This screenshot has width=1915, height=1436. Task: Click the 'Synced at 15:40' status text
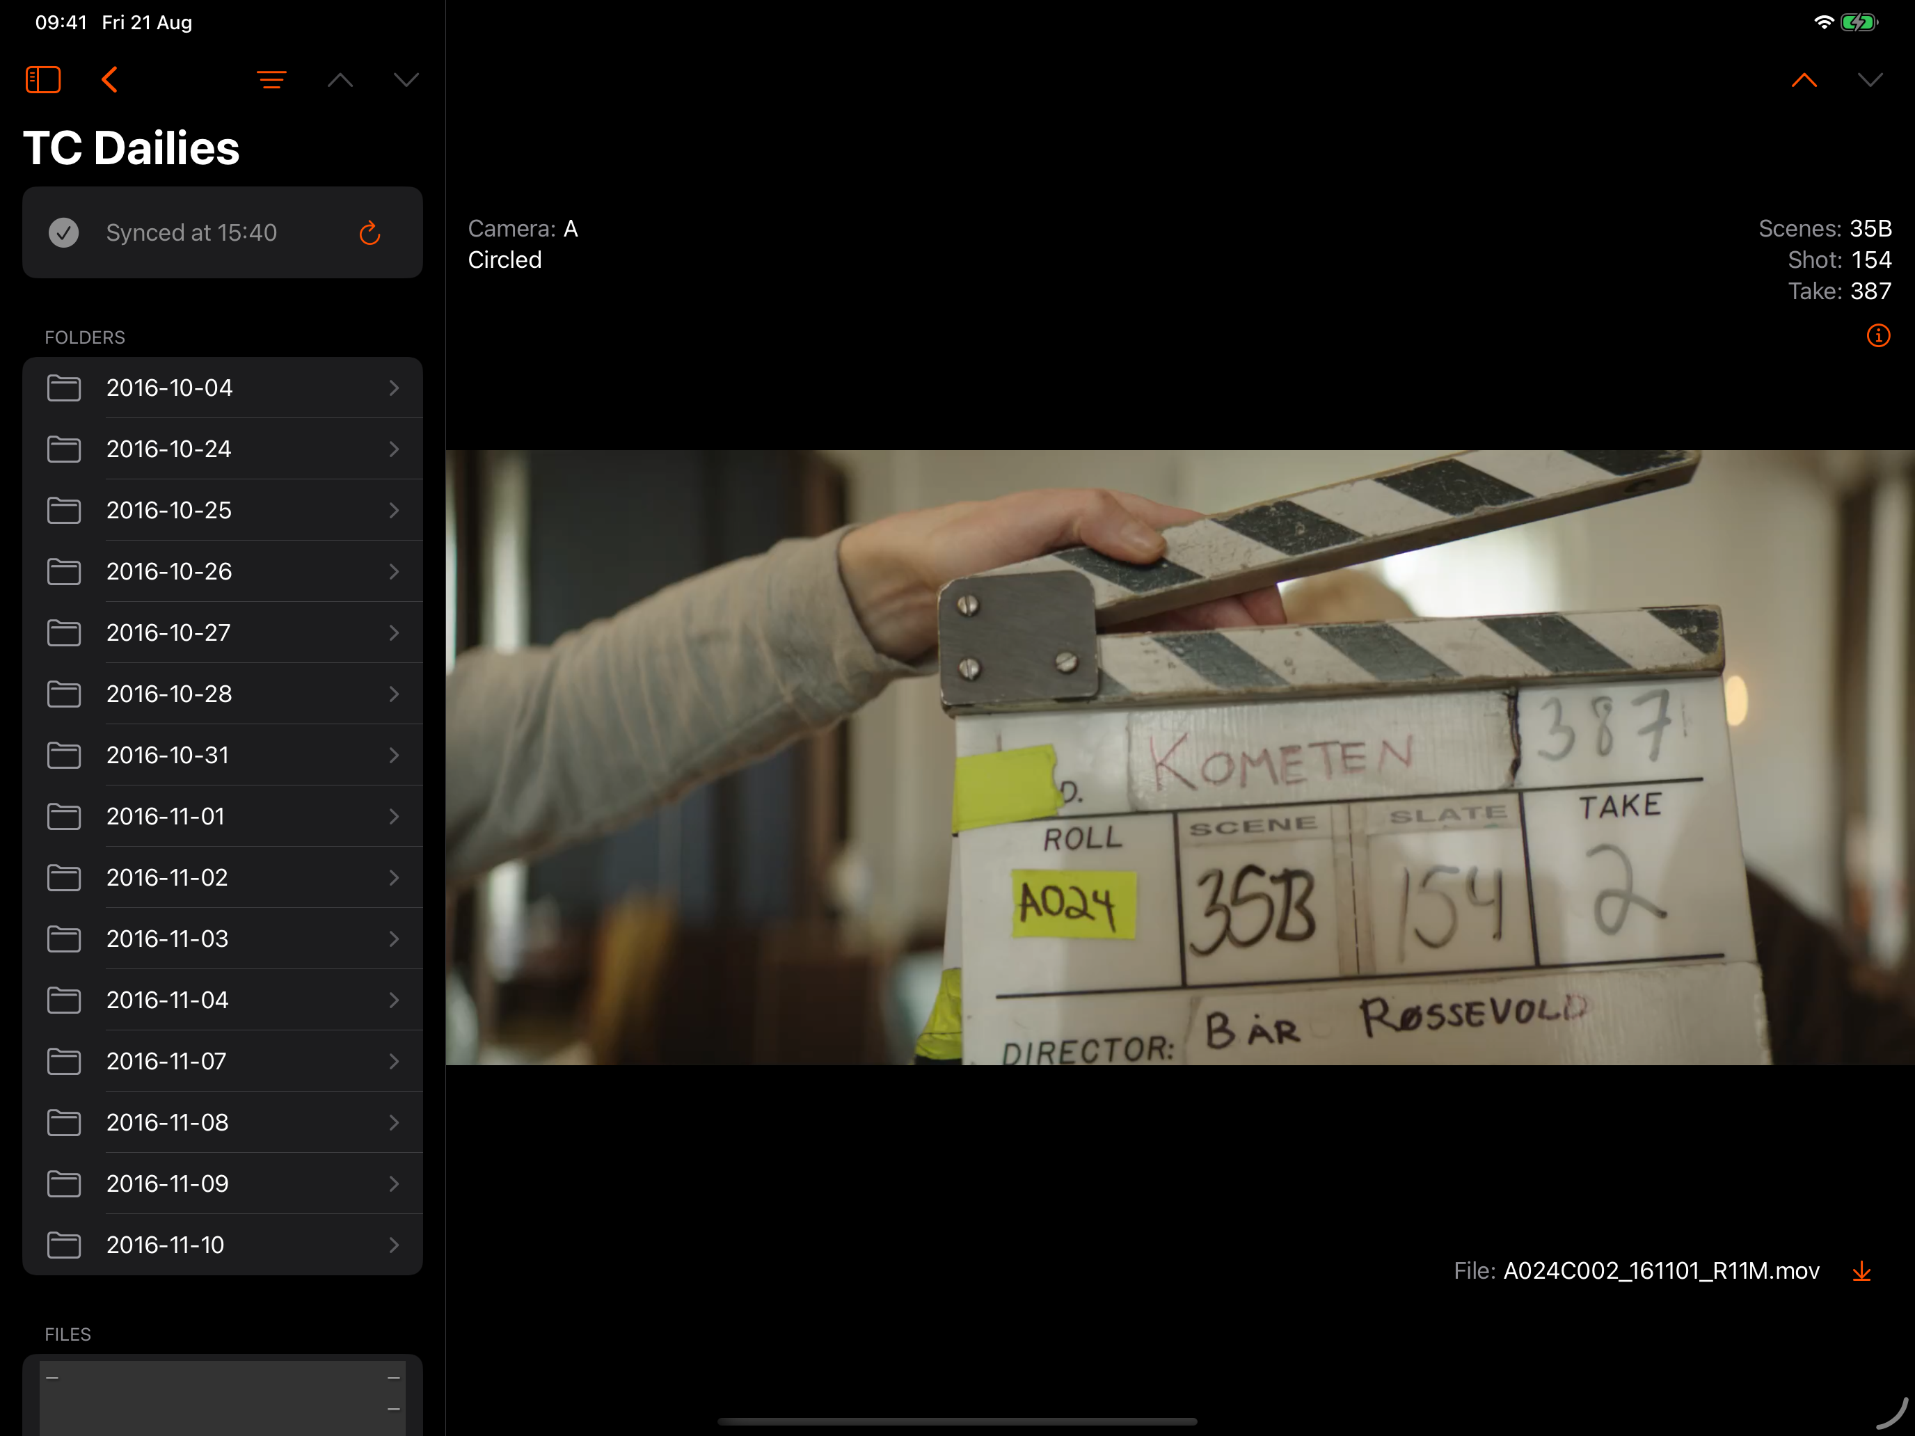[x=191, y=232]
